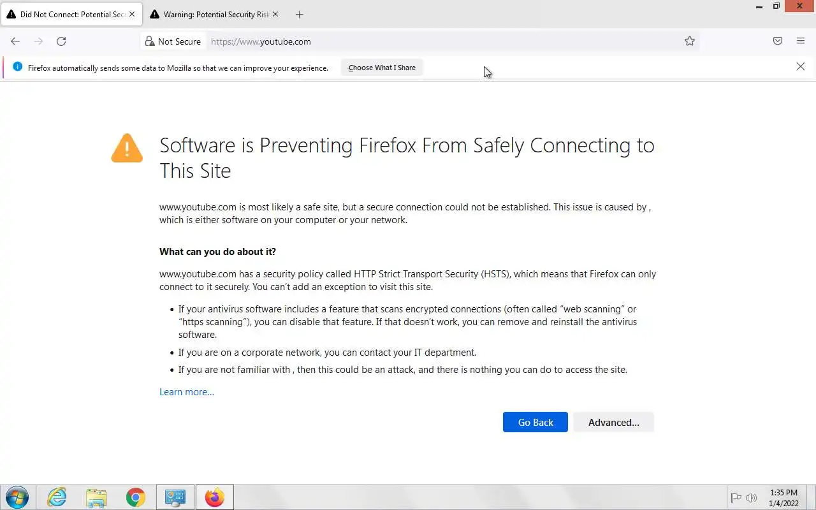Open the Windows Start menu
This screenshot has height=510, width=816.
[x=17, y=497]
